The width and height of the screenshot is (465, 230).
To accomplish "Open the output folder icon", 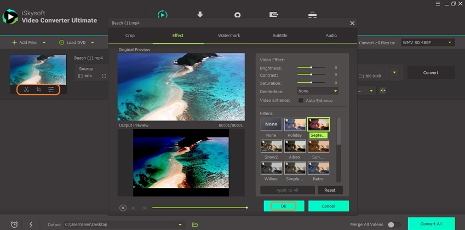I will click(195, 225).
